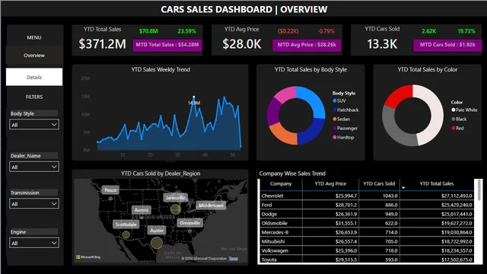Click the Austin bubble on map
487x274 pixels.
click(x=157, y=243)
